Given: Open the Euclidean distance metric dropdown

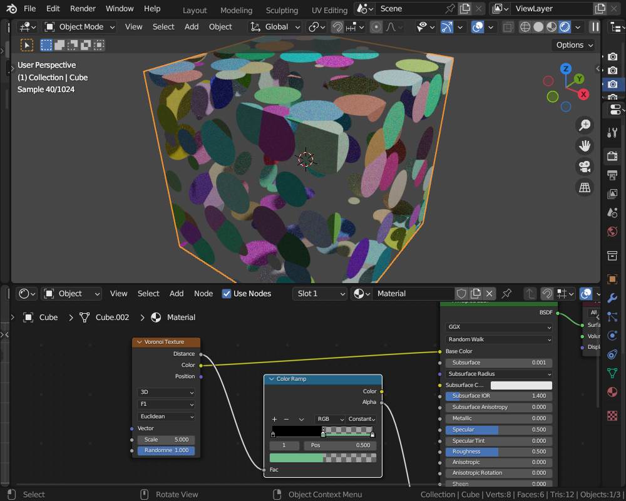Looking at the screenshot, I should [166, 416].
